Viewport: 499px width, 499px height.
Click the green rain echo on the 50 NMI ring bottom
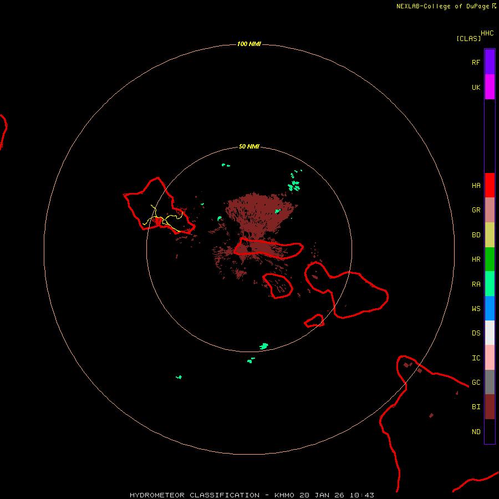click(264, 346)
